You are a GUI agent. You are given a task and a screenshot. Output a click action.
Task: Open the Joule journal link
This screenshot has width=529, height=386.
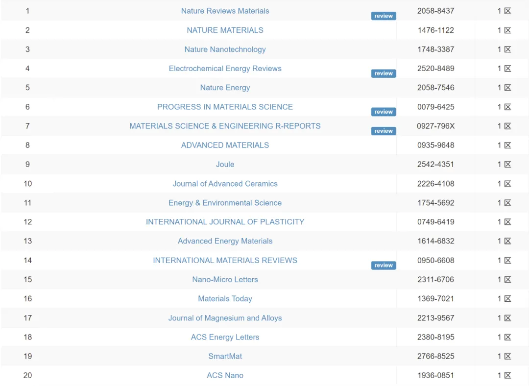[x=225, y=164]
